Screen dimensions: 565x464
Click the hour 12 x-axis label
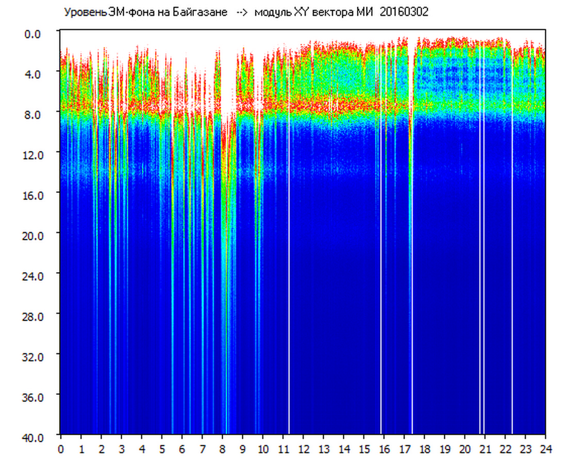pyautogui.click(x=303, y=449)
